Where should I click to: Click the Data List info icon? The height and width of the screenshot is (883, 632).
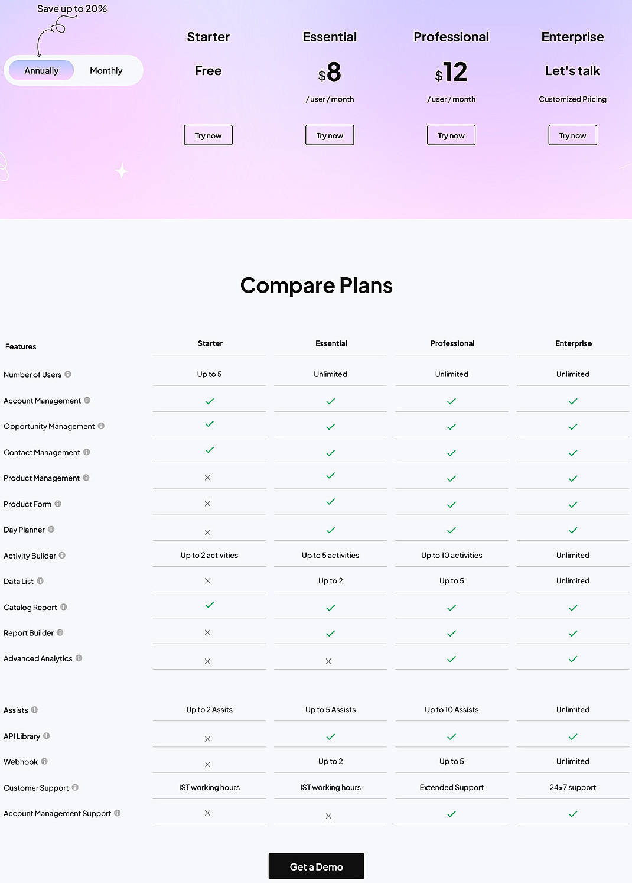click(x=40, y=581)
